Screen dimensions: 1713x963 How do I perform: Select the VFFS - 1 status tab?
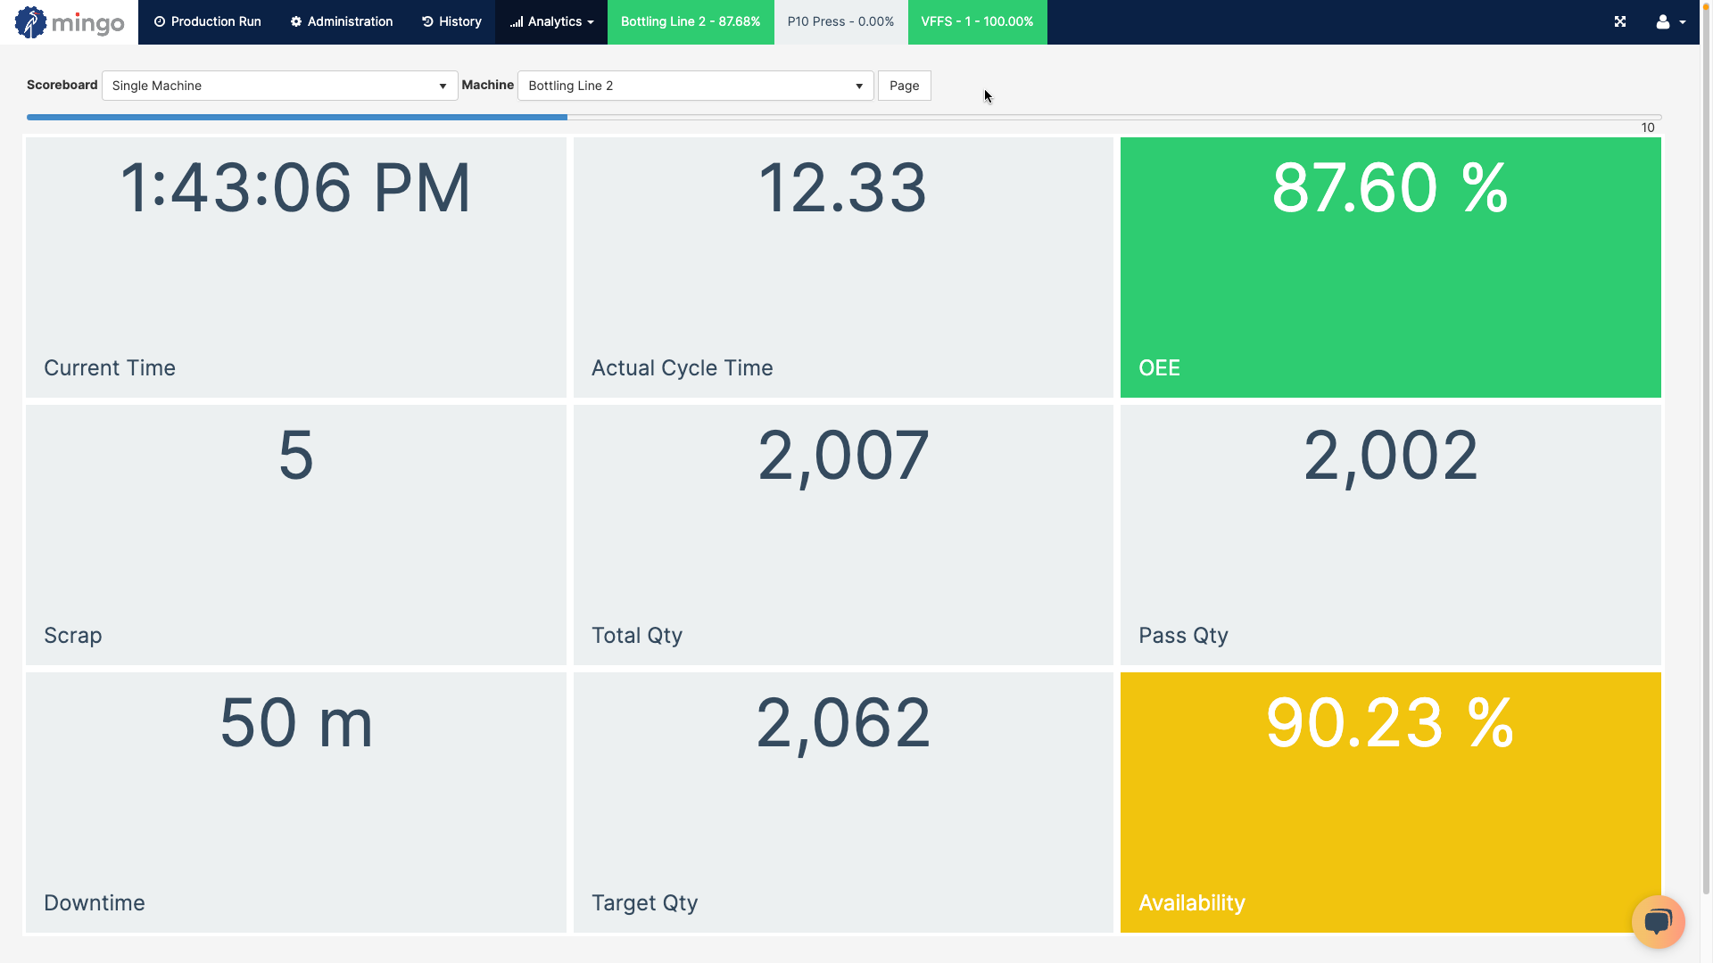(x=977, y=21)
